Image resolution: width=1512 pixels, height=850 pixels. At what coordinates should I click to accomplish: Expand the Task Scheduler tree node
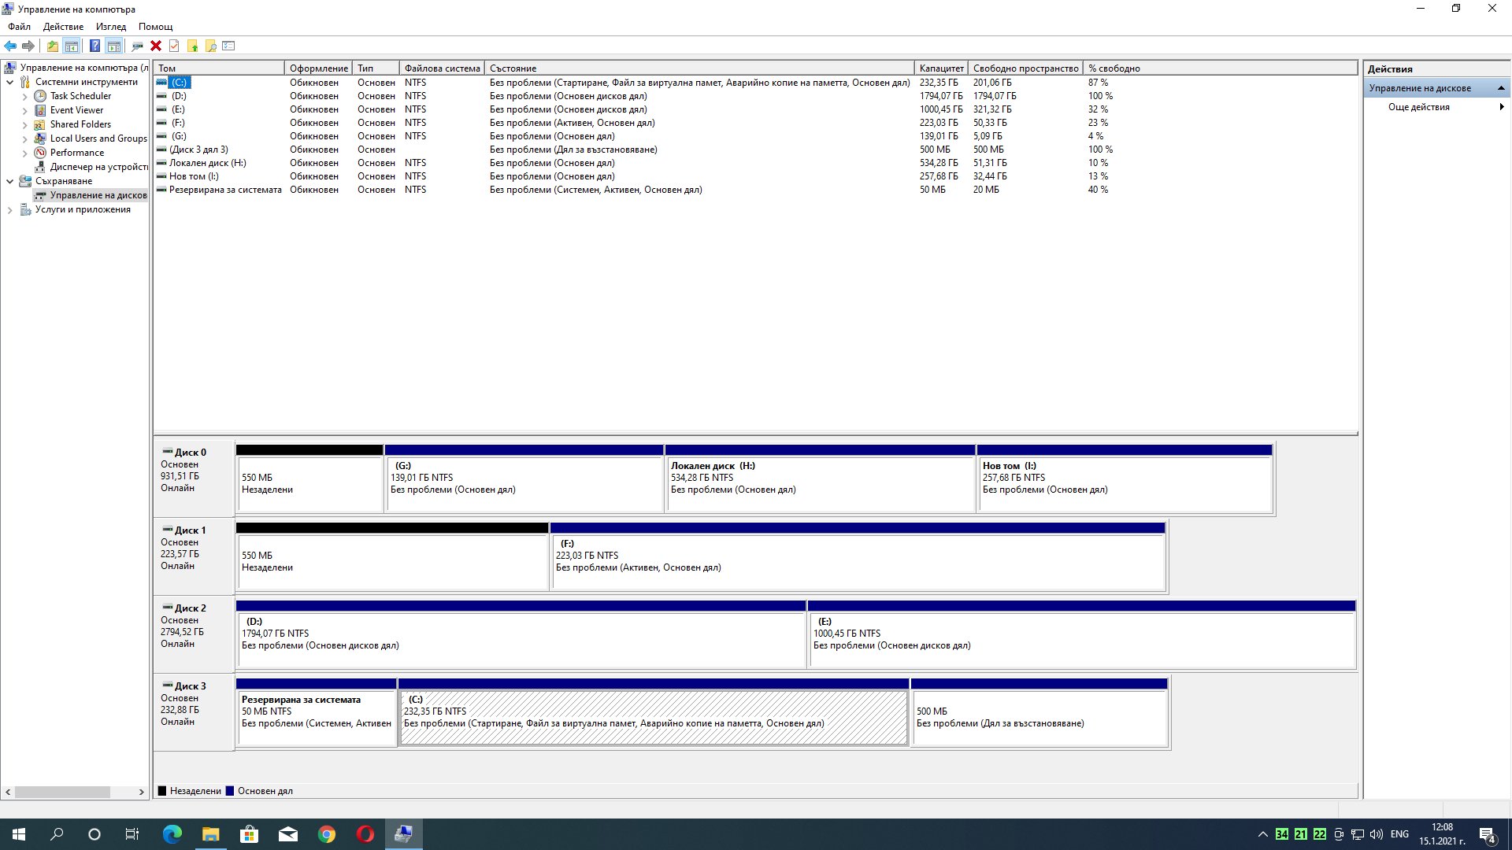24,96
